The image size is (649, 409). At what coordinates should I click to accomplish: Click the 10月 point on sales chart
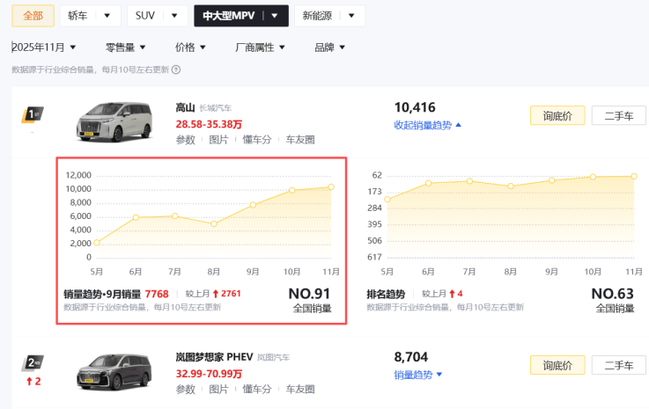(x=291, y=190)
